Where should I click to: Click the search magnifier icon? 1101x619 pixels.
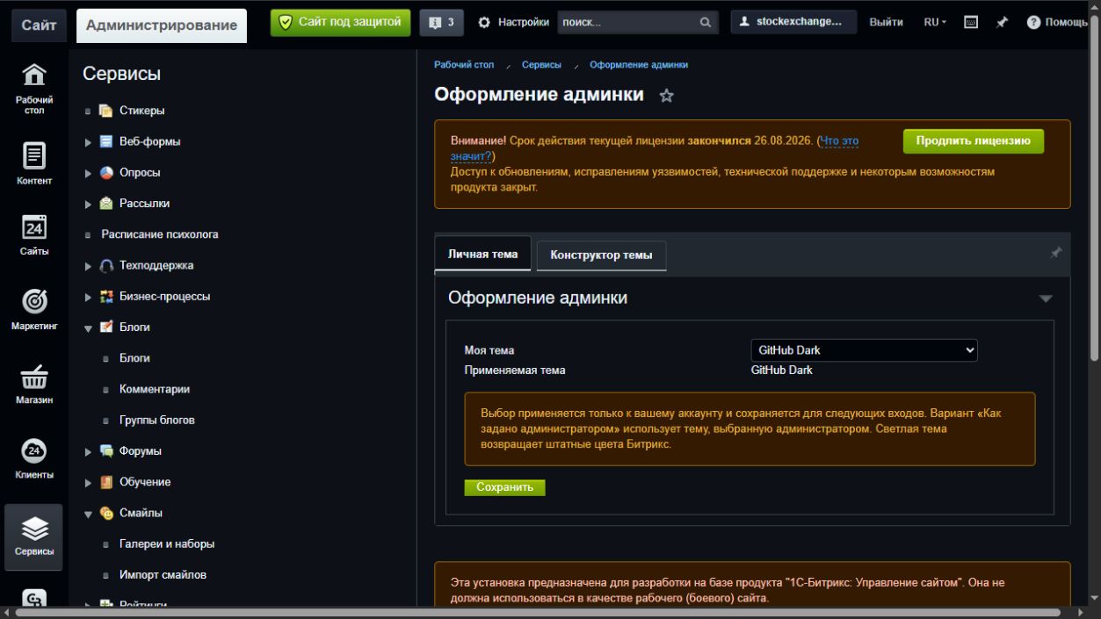point(706,23)
